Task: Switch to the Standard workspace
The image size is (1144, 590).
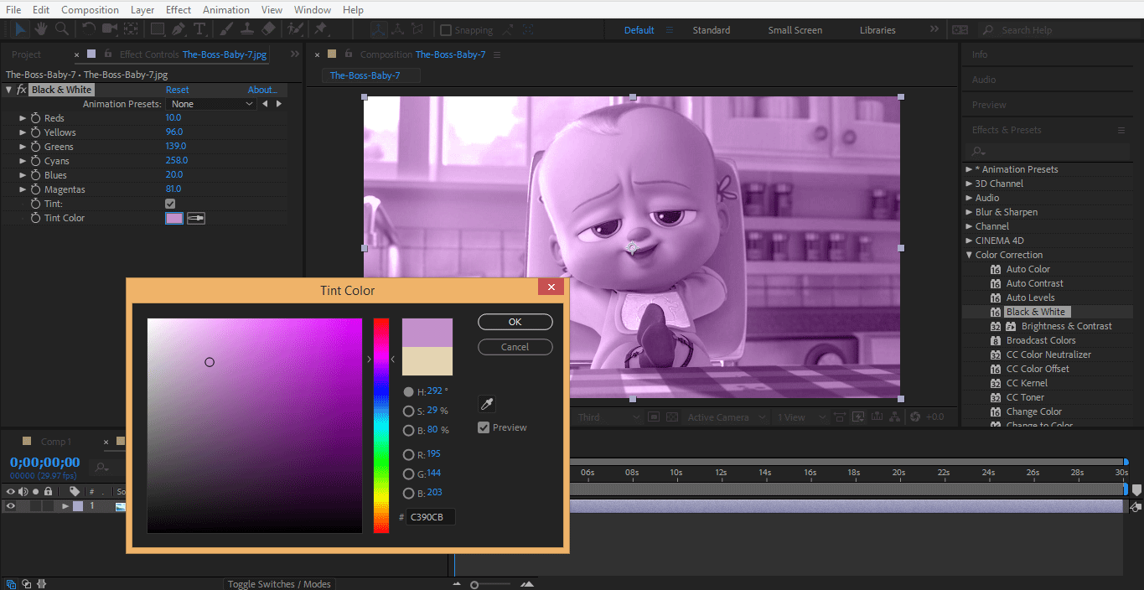Action: pos(711,30)
